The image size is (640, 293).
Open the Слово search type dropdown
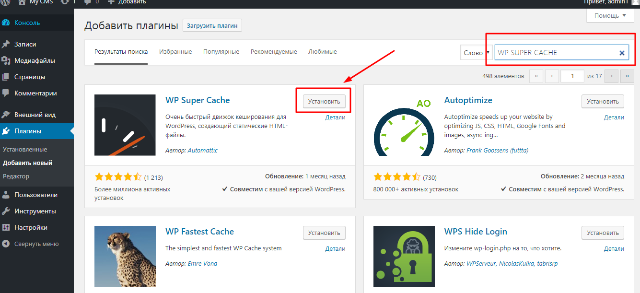[477, 53]
